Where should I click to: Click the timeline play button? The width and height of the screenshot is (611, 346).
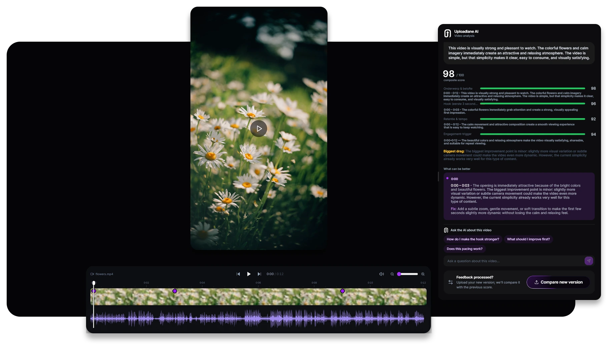click(249, 274)
